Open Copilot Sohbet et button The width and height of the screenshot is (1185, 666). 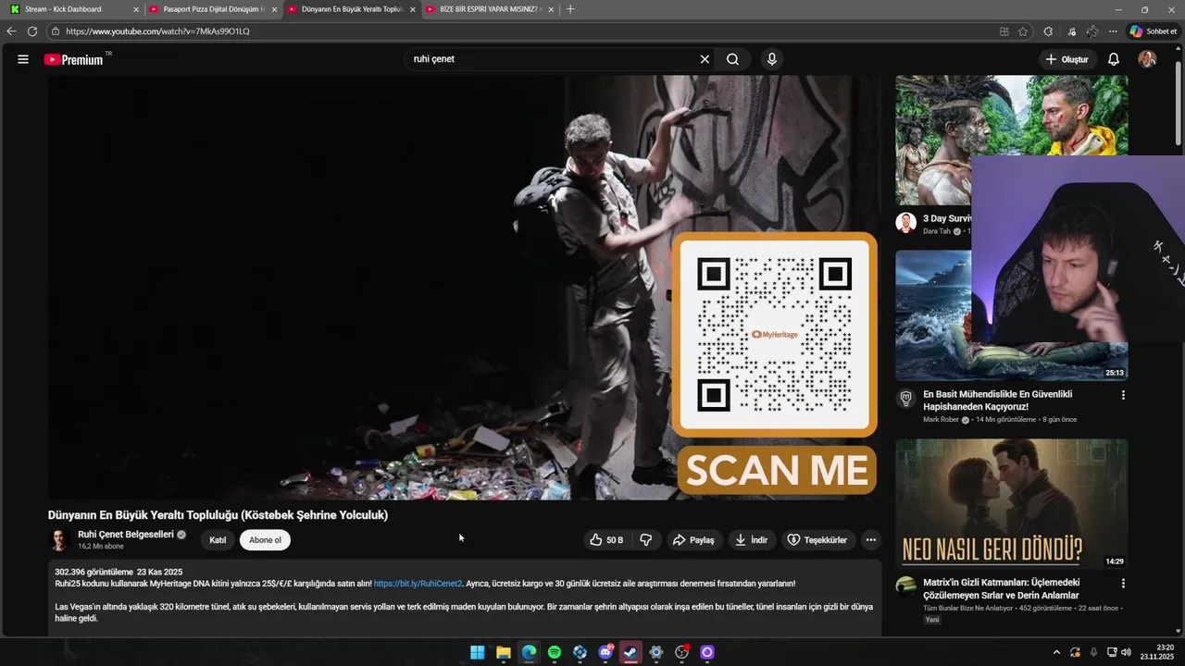coord(1154,31)
